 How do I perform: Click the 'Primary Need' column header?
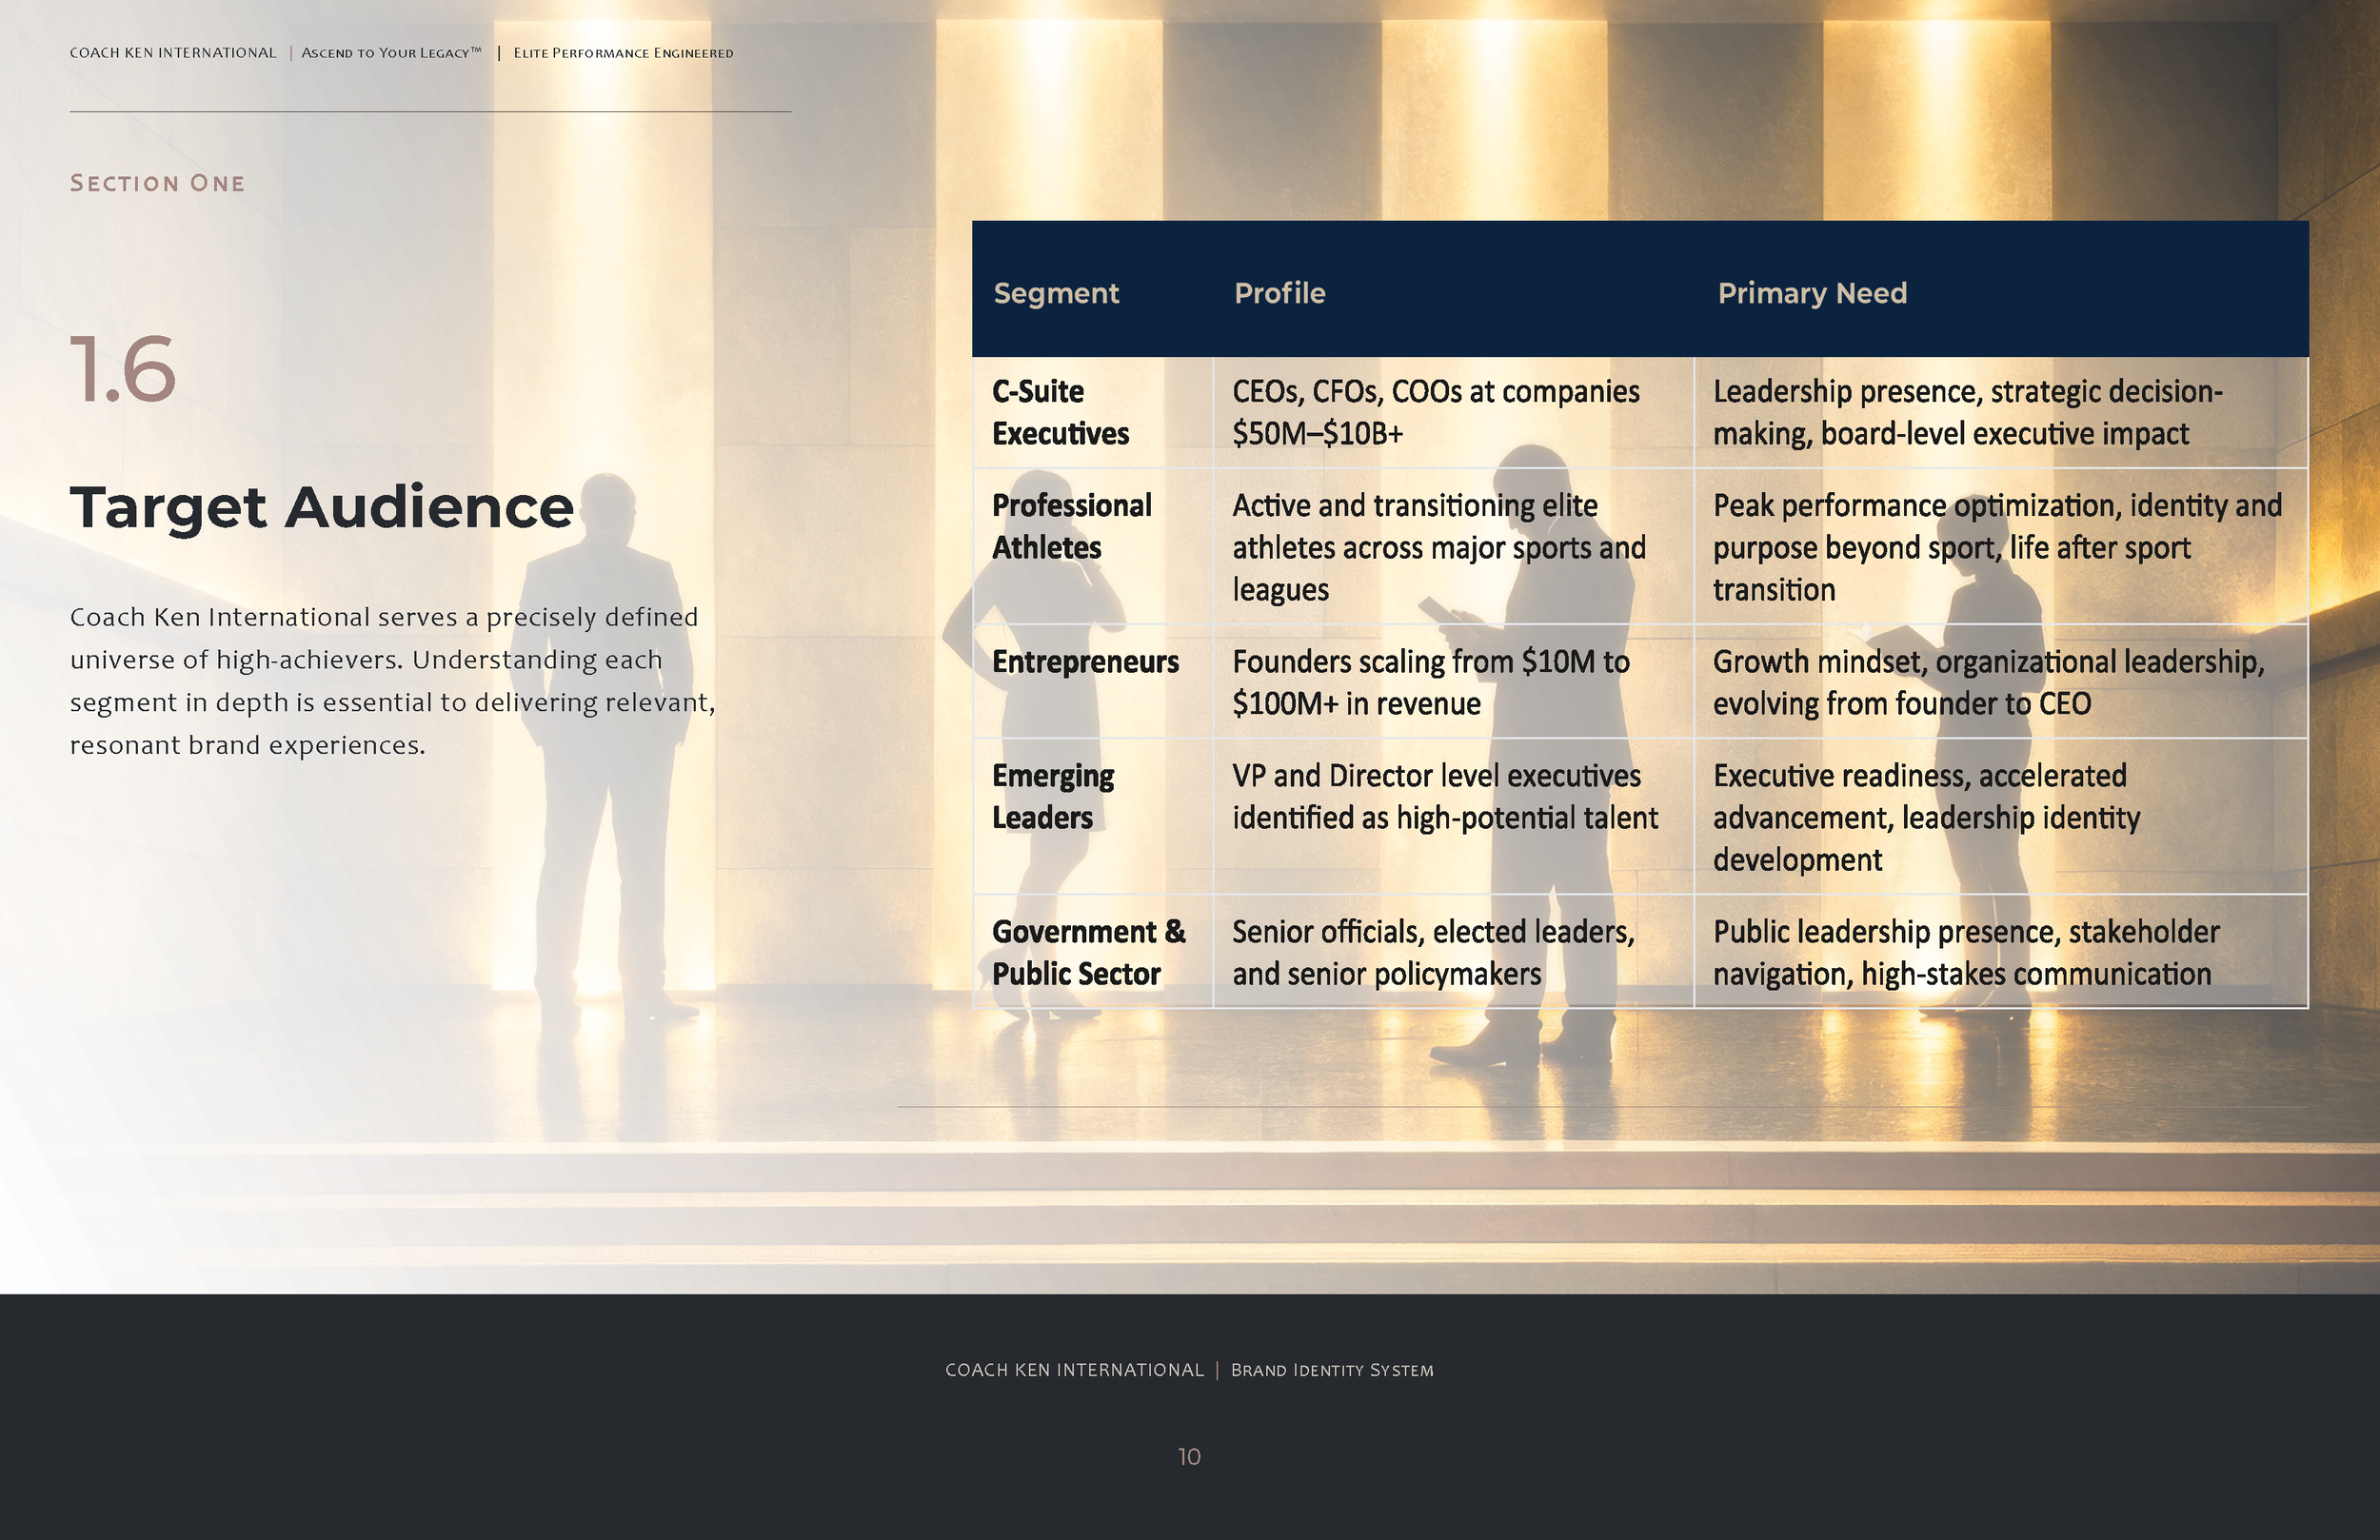click(x=1812, y=293)
